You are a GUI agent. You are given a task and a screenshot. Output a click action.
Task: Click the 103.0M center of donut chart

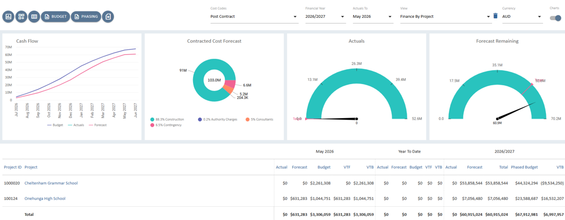214,80
